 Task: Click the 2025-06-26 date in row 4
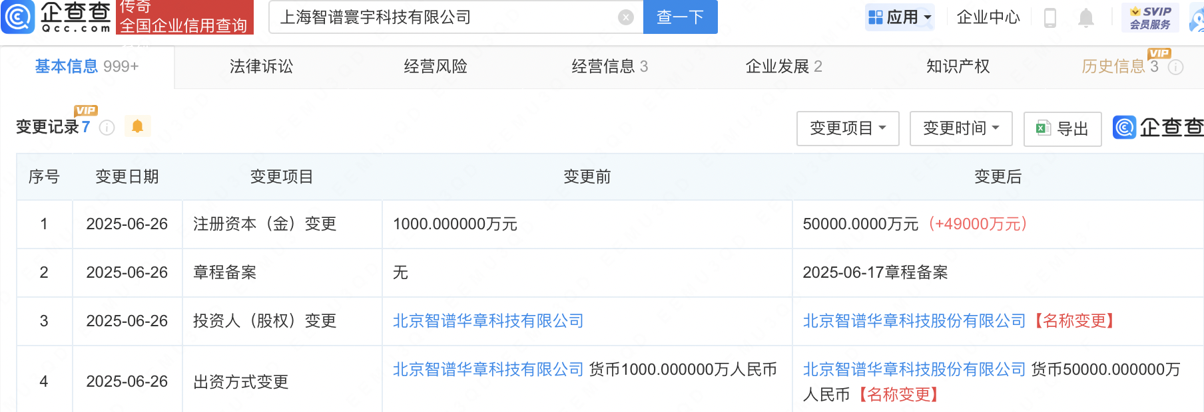[x=127, y=381]
